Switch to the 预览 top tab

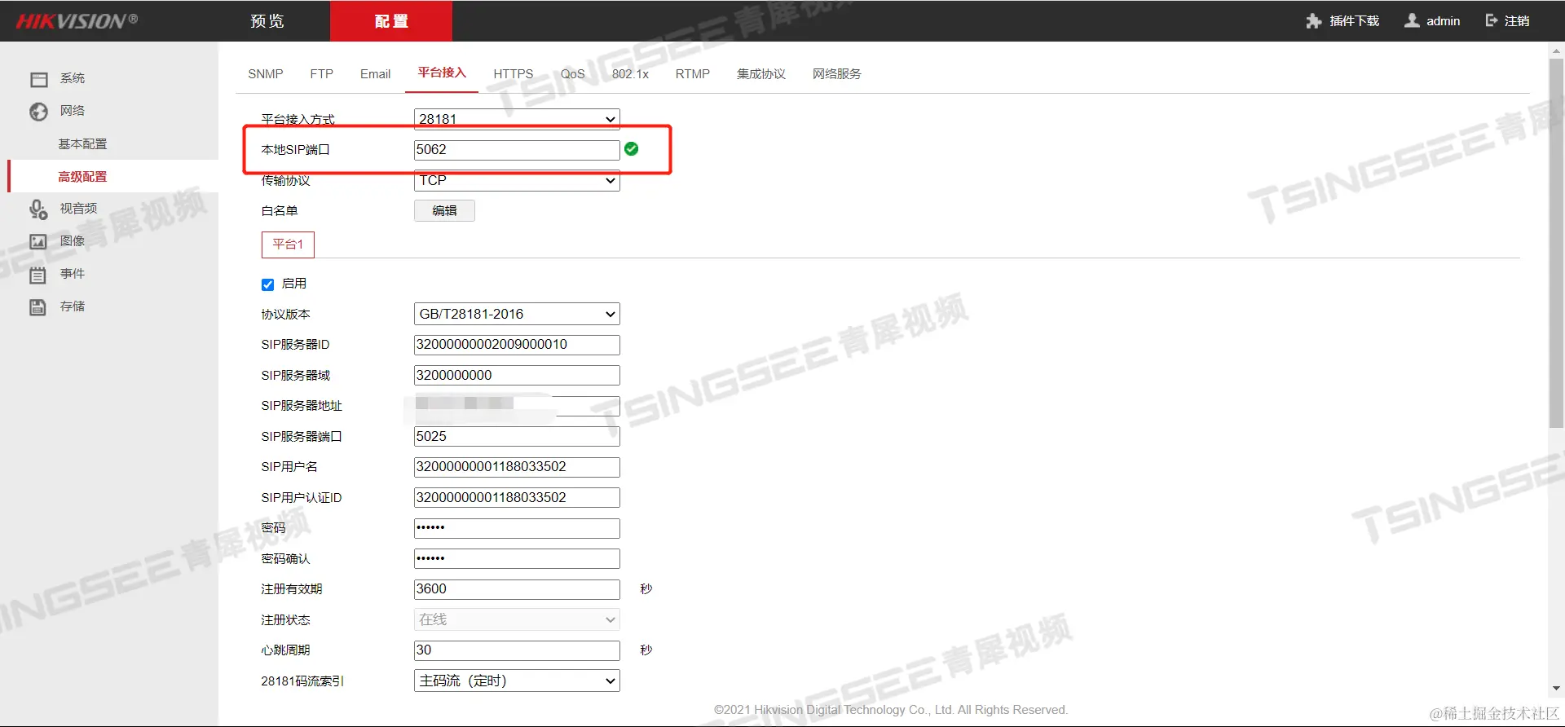(267, 21)
